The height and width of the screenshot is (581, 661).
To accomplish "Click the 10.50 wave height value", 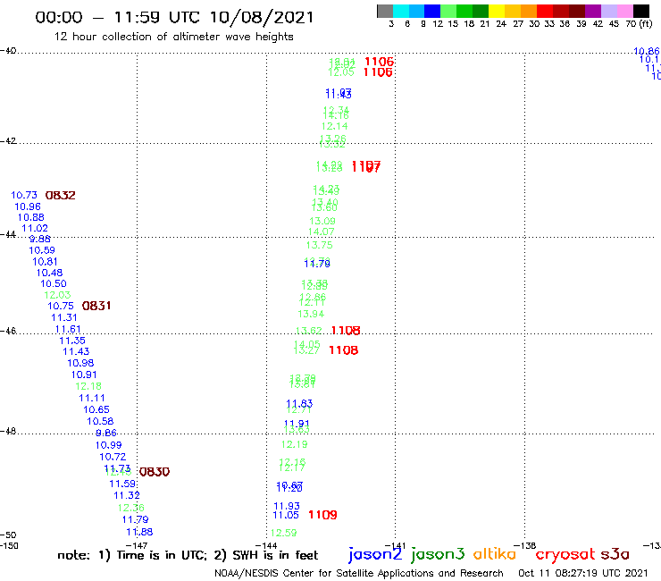I will [54, 283].
